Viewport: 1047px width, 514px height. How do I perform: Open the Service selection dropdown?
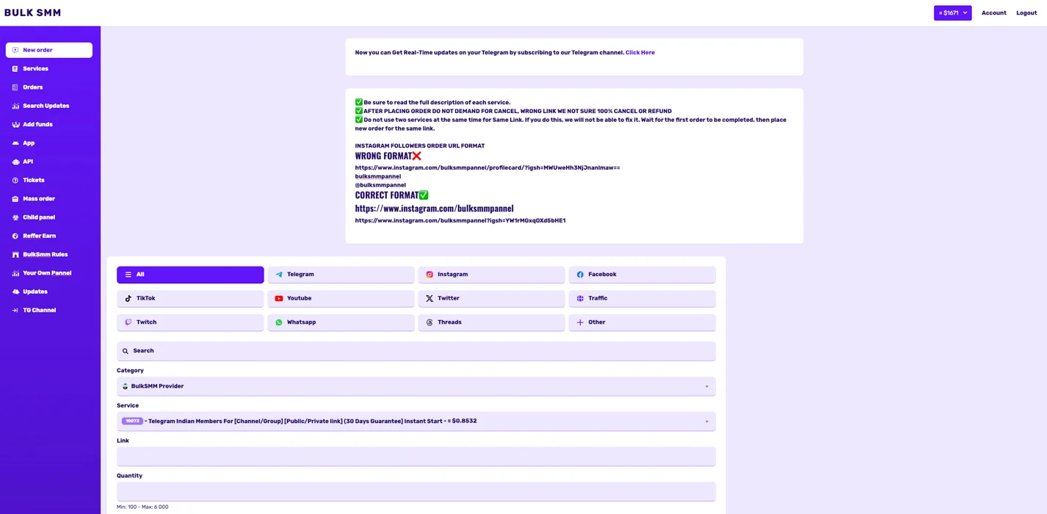click(416, 421)
